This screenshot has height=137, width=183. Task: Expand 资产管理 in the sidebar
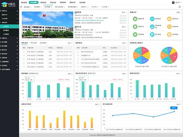point(17,42)
